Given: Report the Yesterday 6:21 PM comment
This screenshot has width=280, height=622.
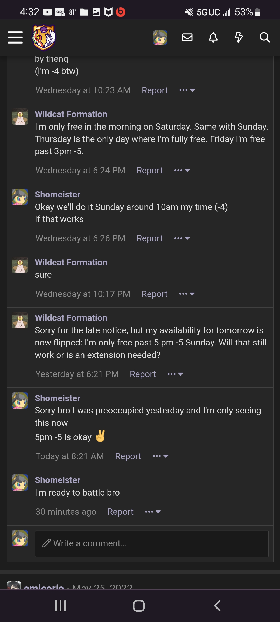Looking at the screenshot, I should click(x=143, y=374).
